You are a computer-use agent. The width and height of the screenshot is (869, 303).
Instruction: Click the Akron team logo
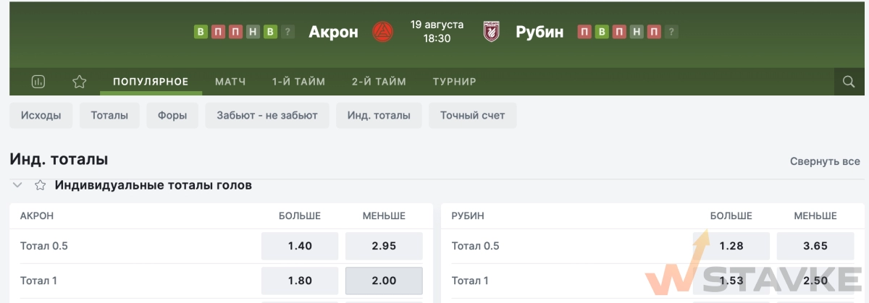[x=382, y=31]
